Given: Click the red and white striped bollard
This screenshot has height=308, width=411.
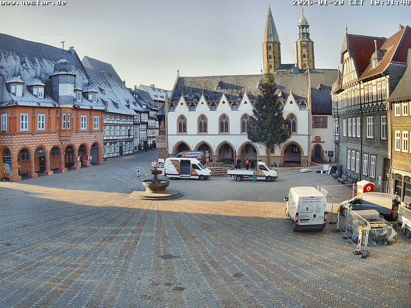Looking at the screenshot, I should coord(138,172).
